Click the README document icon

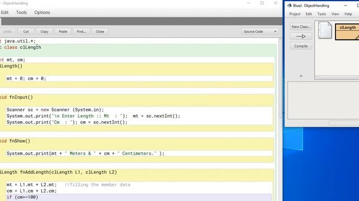pyautogui.click(x=325, y=30)
